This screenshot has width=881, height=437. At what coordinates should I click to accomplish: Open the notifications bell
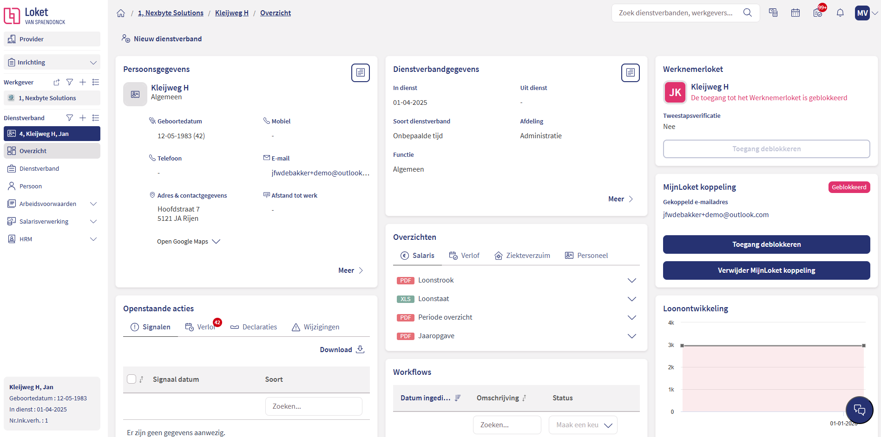pyautogui.click(x=840, y=13)
